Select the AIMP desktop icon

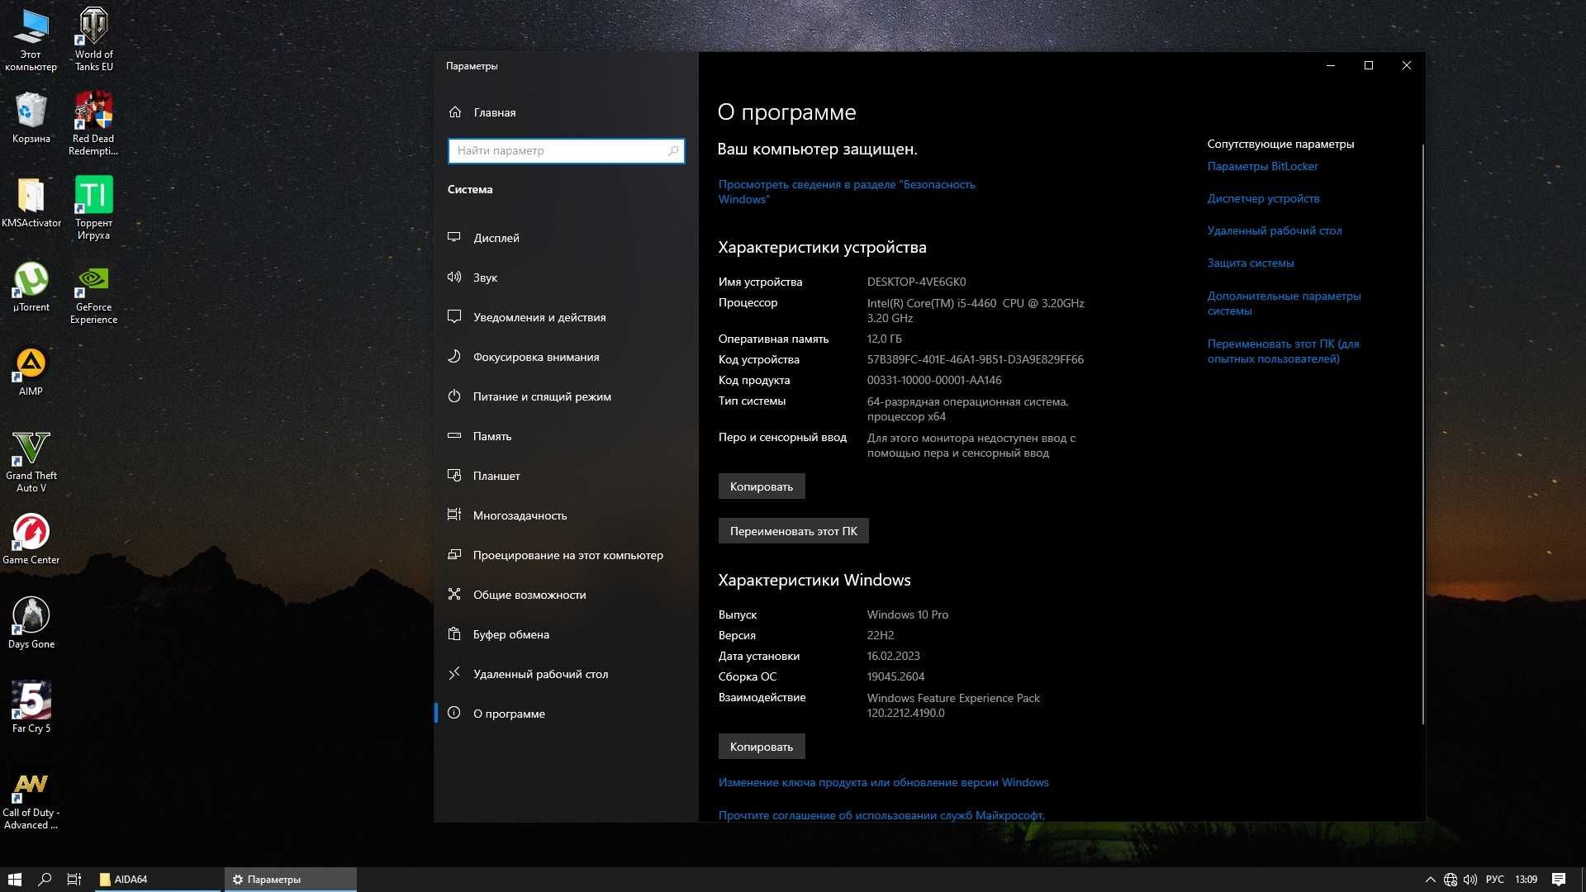(31, 372)
